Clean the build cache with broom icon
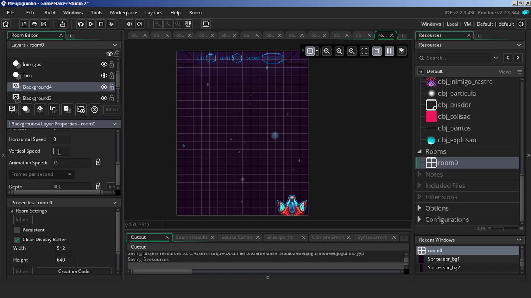531x298 pixels. point(111,24)
